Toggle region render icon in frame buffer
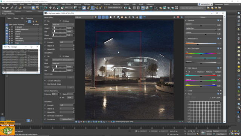241x136 pixels. click(141, 17)
